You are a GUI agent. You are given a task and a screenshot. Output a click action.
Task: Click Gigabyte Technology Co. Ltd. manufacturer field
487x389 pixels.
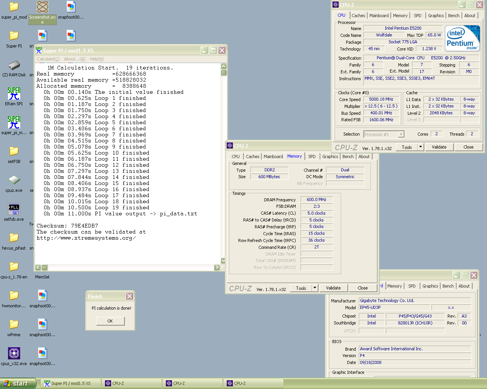click(x=415, y=300)
